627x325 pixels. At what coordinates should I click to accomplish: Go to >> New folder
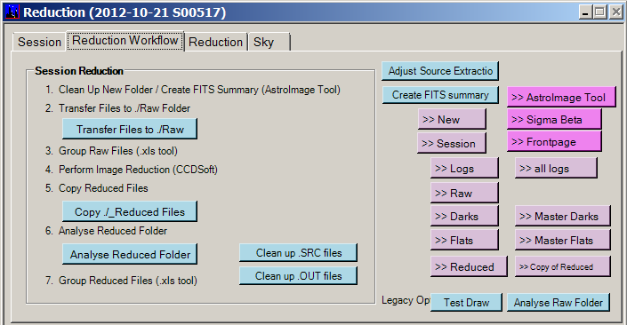452,119
